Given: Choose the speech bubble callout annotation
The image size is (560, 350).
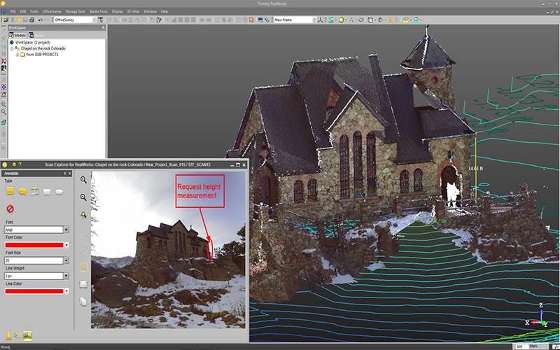Looking at the screenshot, I should (22, 192).
